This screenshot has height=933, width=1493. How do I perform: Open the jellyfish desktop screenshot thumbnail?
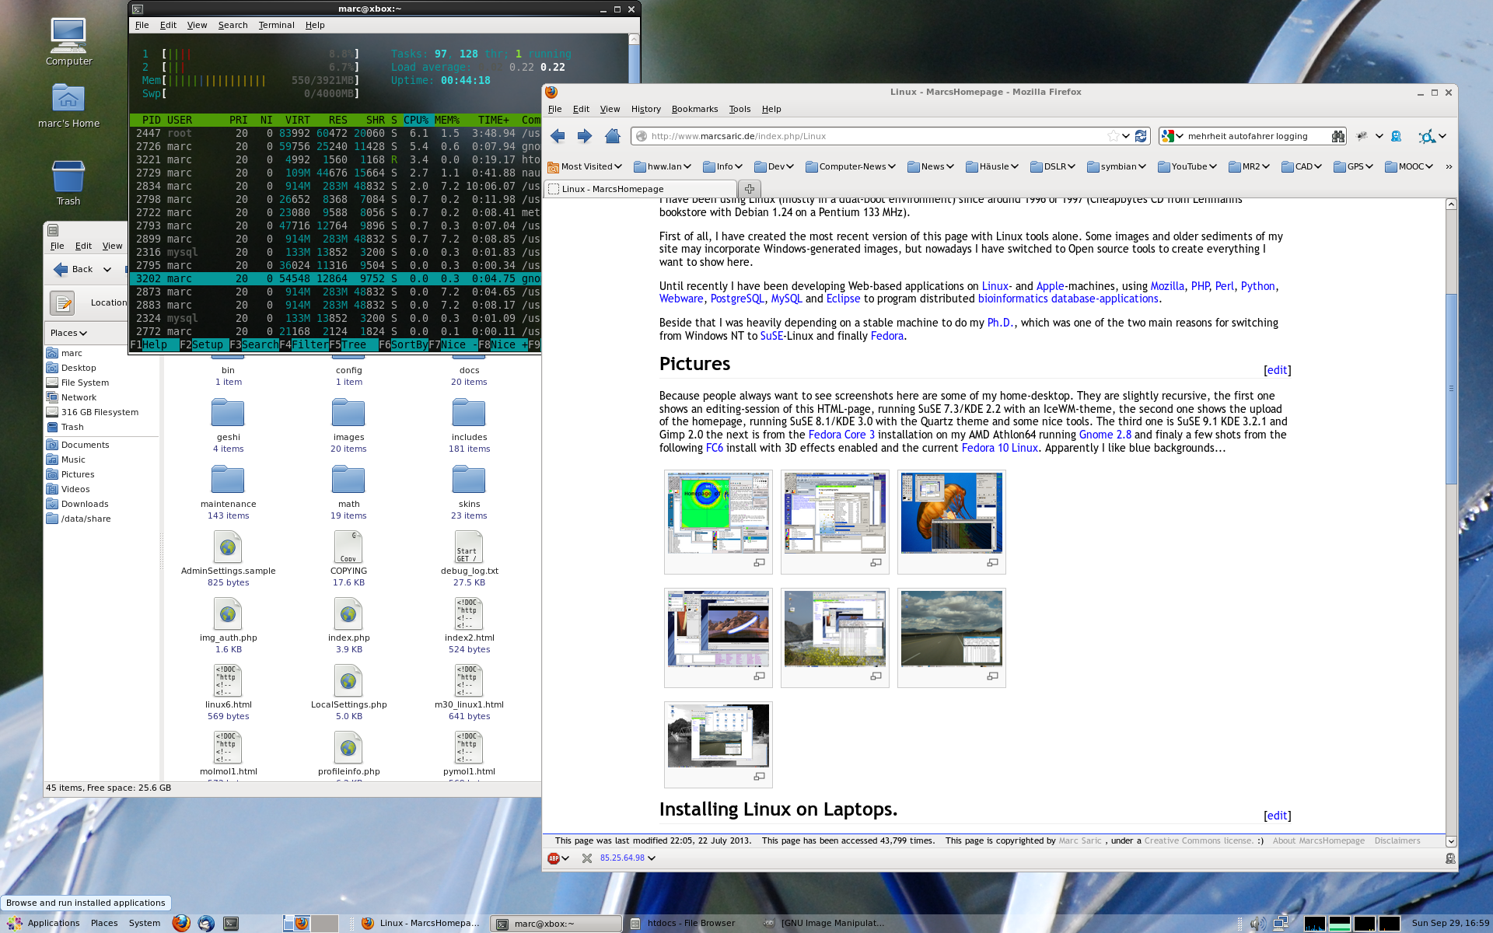951,513
